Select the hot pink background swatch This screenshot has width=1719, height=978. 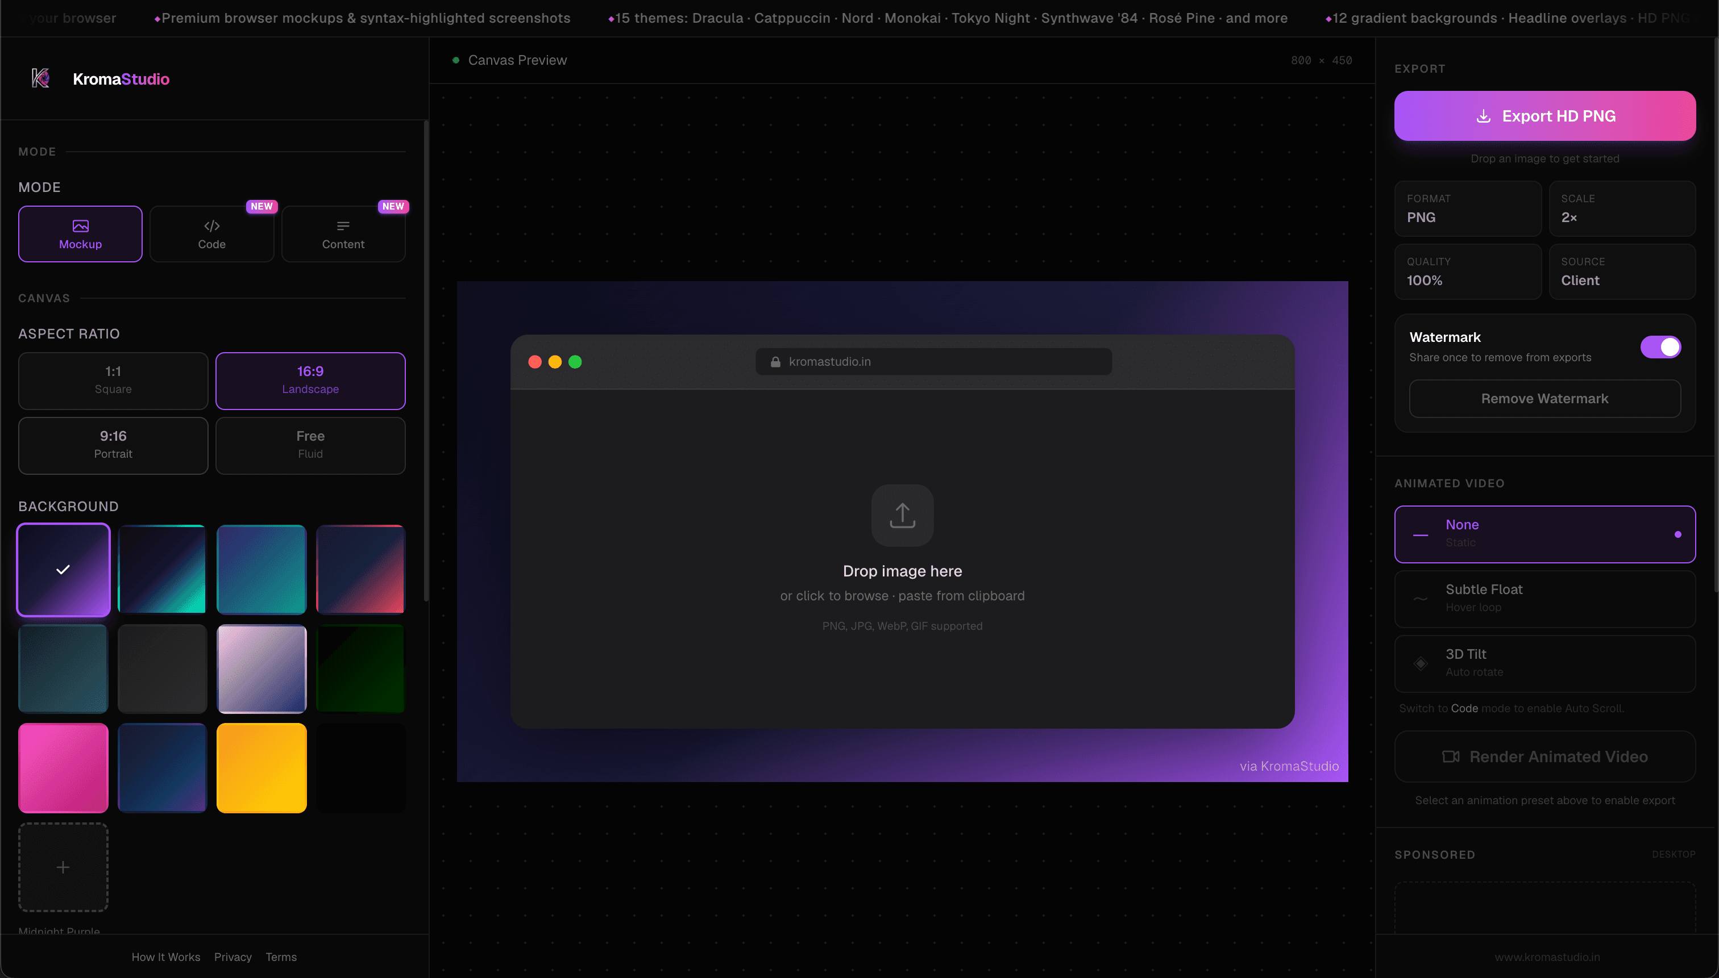(x=63, y=768)
